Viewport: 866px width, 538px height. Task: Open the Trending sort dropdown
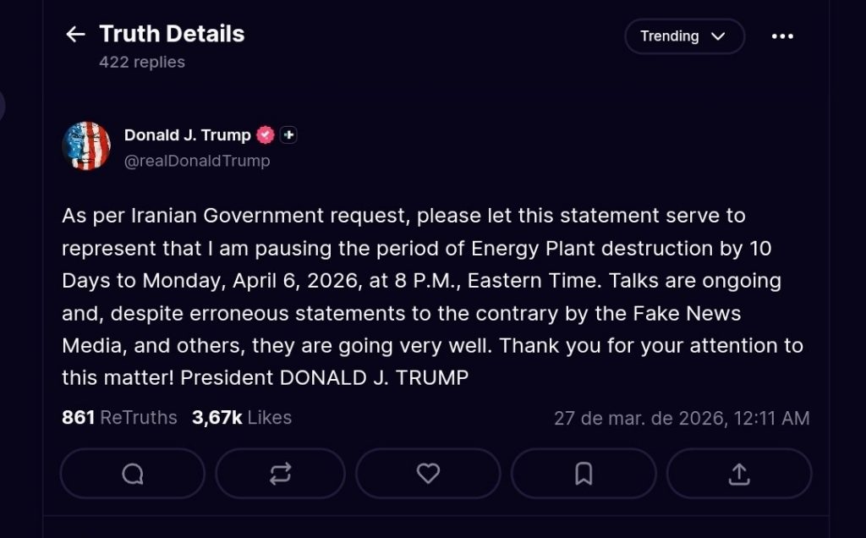click(683, 36)
